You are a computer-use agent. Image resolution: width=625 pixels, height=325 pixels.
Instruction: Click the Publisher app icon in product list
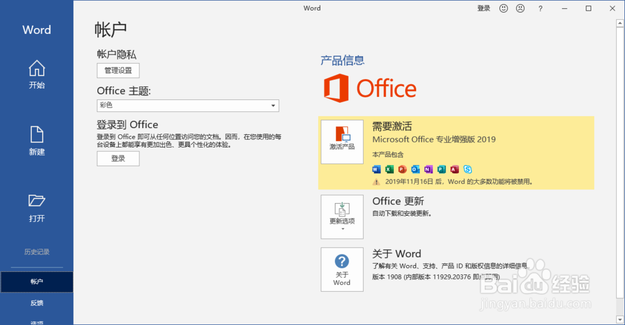point(441,169)
